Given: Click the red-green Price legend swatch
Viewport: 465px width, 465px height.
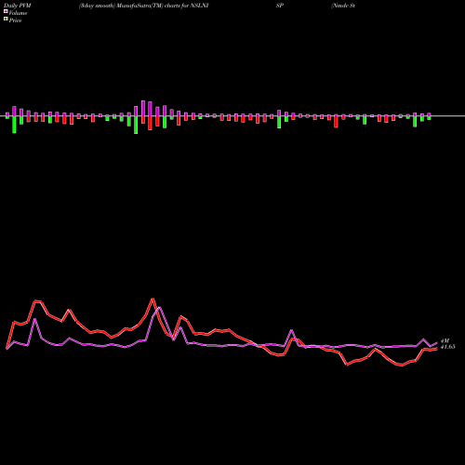Looking at the screenshot, I should (6, 20).
